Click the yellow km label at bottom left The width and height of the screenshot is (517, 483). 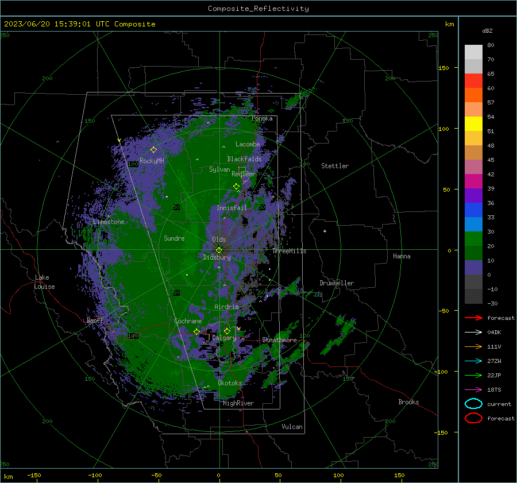(8, 477)
